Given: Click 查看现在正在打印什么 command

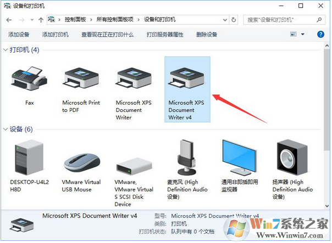Looking at the screenshot, I should pos(108,35).
